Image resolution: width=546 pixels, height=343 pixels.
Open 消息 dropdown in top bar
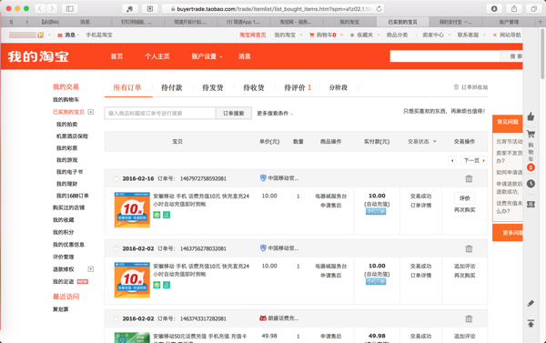[x=68, y=35]
